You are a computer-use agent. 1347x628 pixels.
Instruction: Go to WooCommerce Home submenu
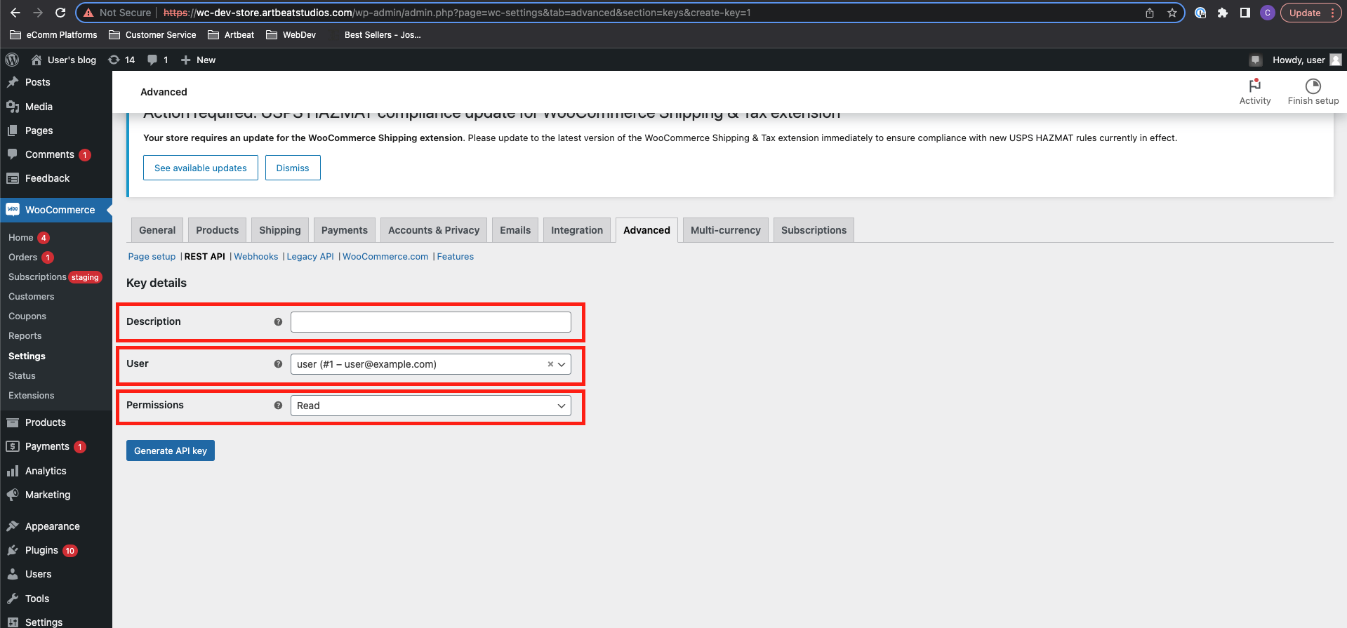click(x=29, y=238)
